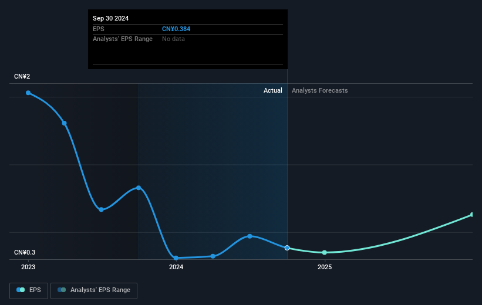
Task: Click the 2025 x-axis label
Action: [x=325, y=267]
